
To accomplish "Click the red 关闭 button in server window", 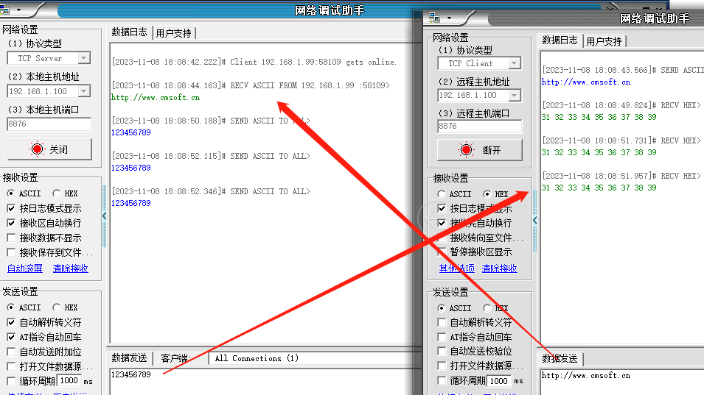I will [x=49, y=149].
